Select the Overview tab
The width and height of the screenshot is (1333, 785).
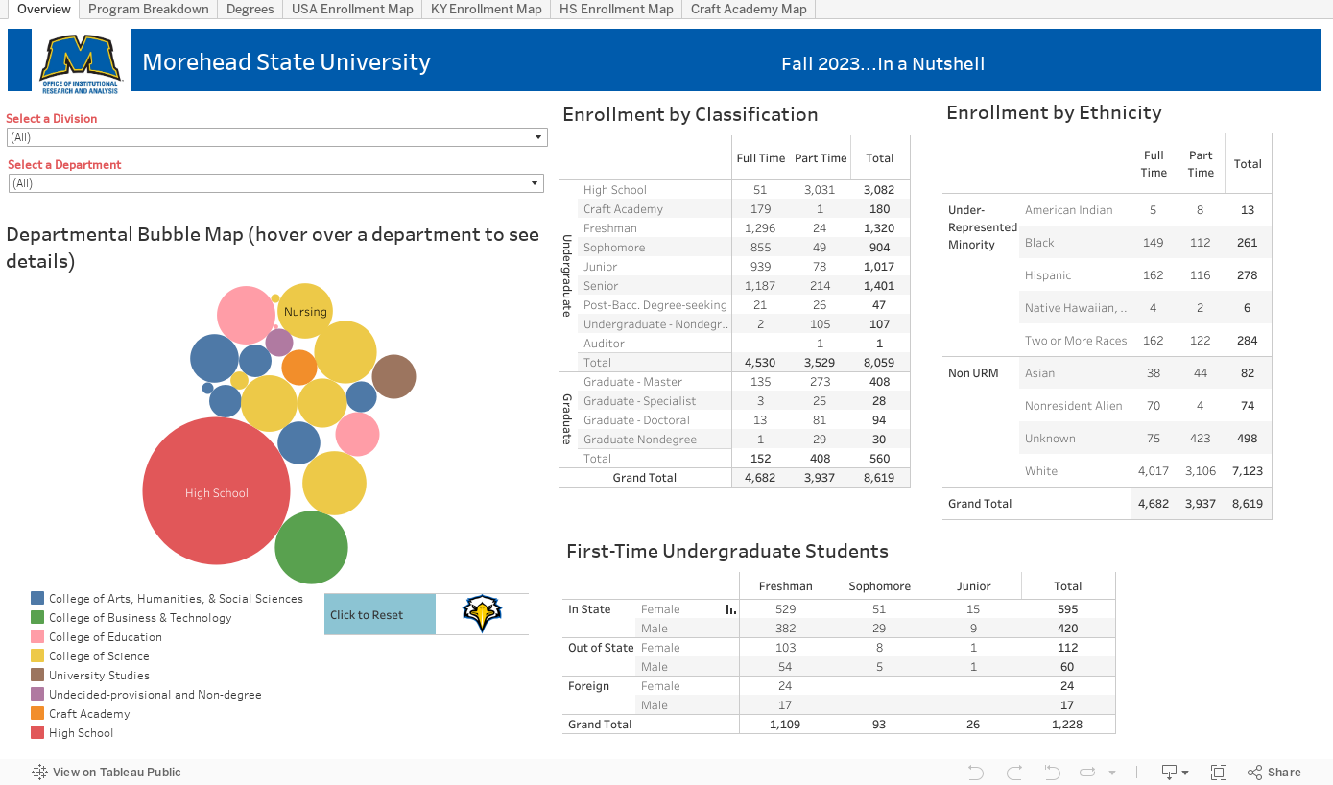click(x=44, y=9)
